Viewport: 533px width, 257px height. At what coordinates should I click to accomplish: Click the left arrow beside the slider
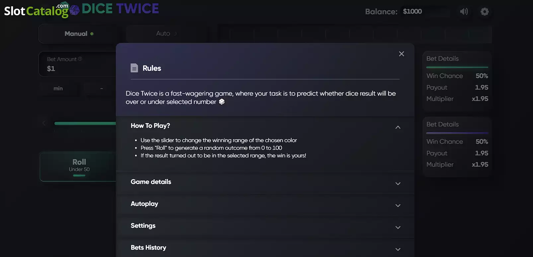click(44, 123)
